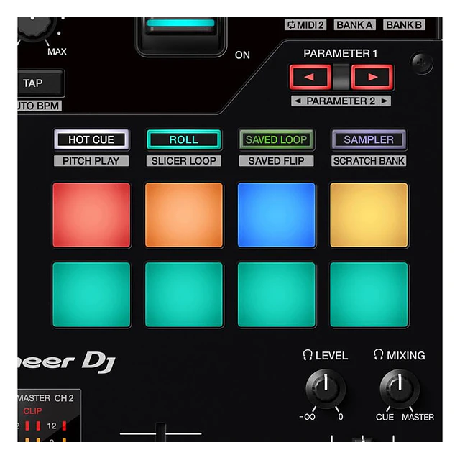The image size is (460, 460).
Task: Click the MIDI 2 label
Action: [x=305, y=25]
